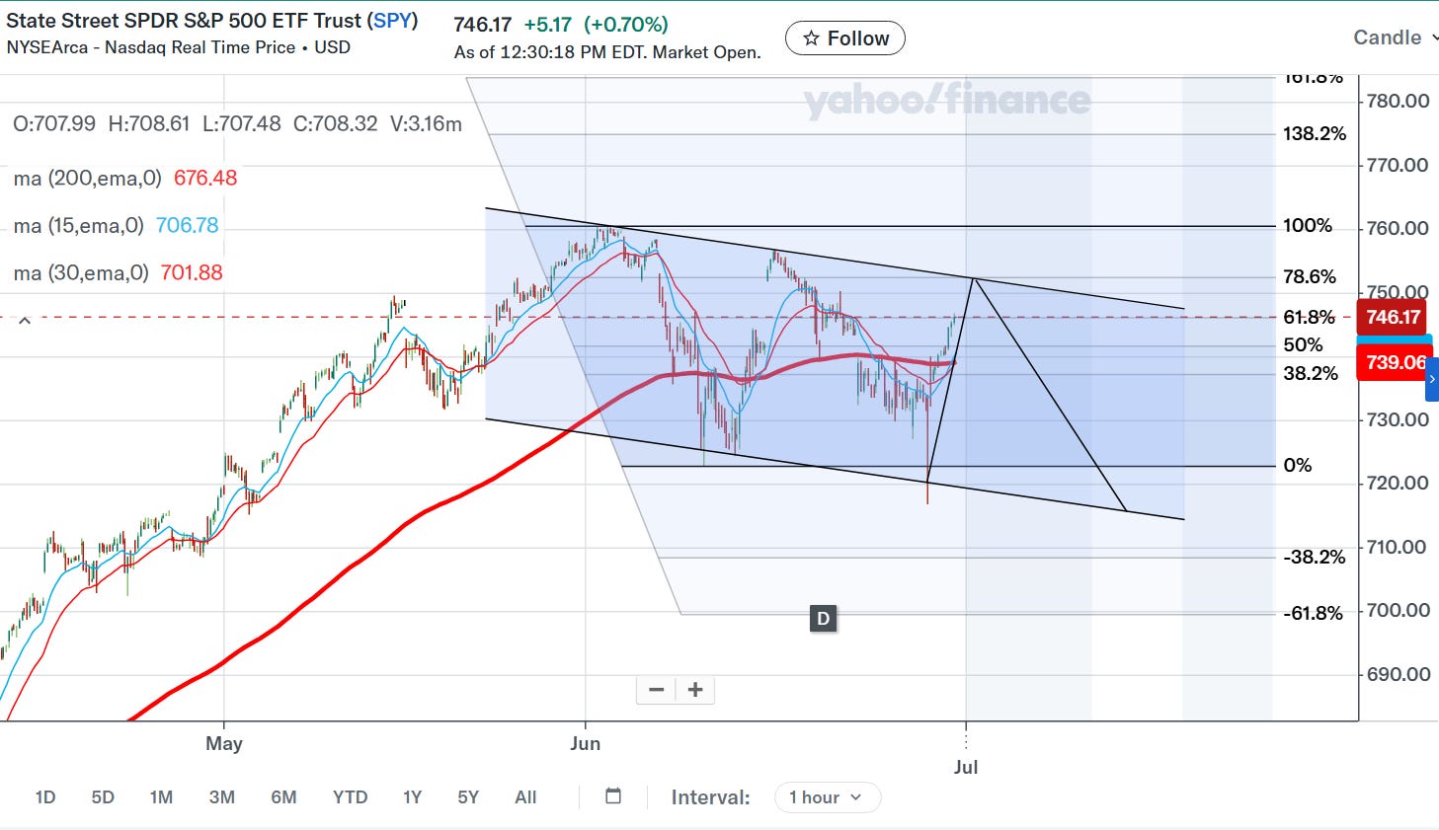Select the -61.8% Fibonacci extension label
Viewport: 1439px width, 830px height.
1313,614
